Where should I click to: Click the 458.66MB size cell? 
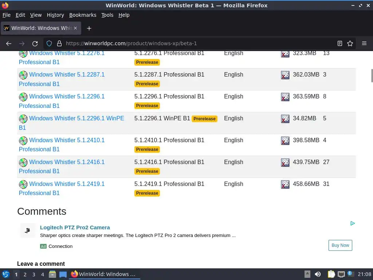point(306,184)
